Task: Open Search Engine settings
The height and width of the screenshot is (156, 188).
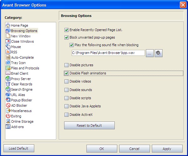Action: pyautogui.click(x=22, y=89)
